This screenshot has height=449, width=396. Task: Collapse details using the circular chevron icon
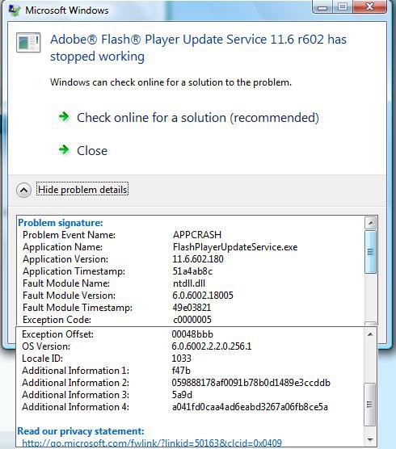pos(23,190)
